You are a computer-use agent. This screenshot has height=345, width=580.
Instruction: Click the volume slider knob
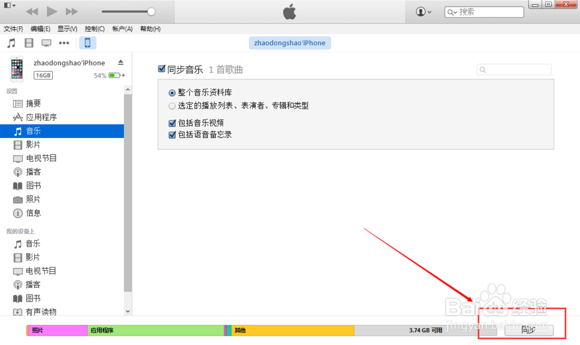151,12
